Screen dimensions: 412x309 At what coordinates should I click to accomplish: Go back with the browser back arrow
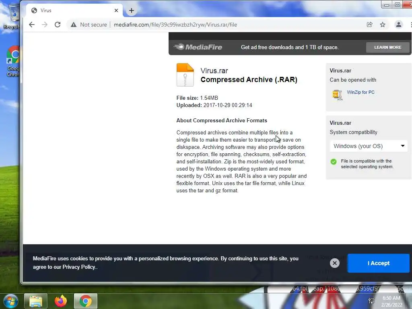32,25
